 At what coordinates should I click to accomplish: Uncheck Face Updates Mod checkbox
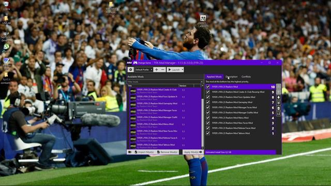[208, 97]
